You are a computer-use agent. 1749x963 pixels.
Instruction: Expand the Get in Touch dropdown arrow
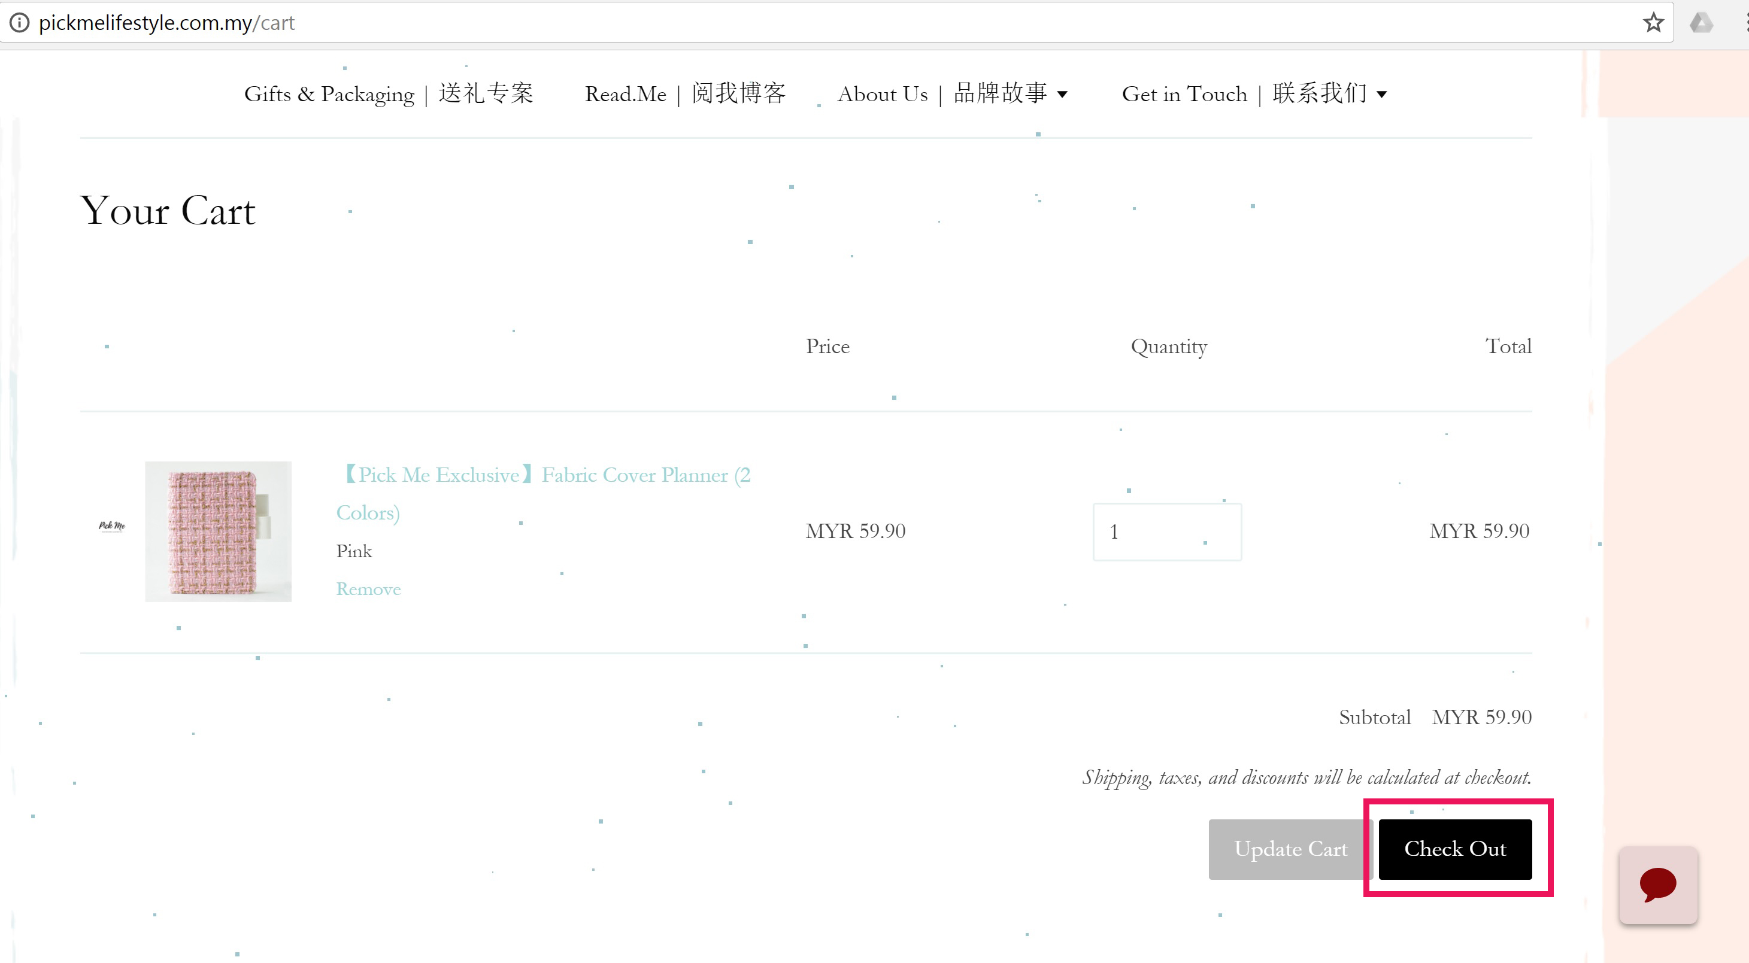(1381, 95)
